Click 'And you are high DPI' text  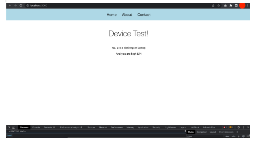point(128,54)
